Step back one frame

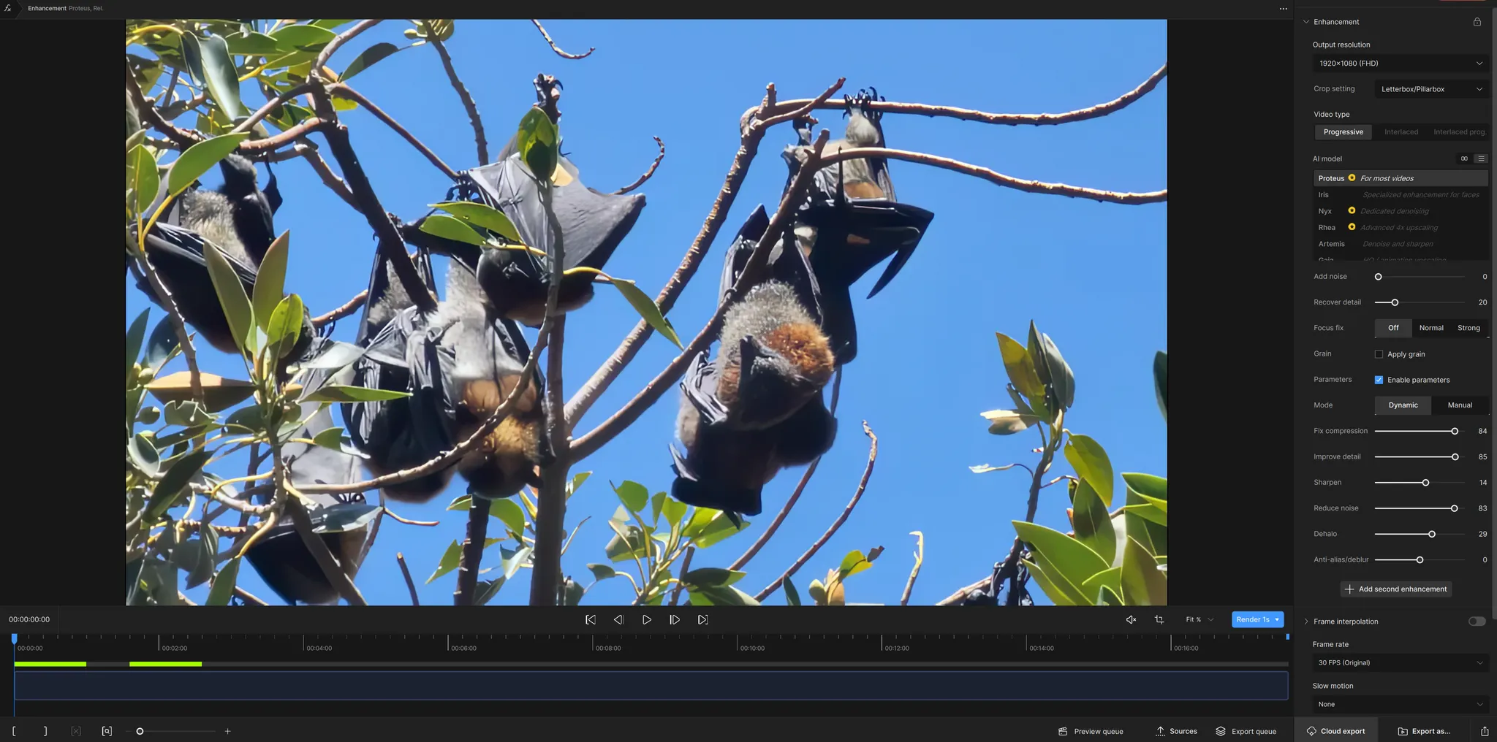point(618,619)
